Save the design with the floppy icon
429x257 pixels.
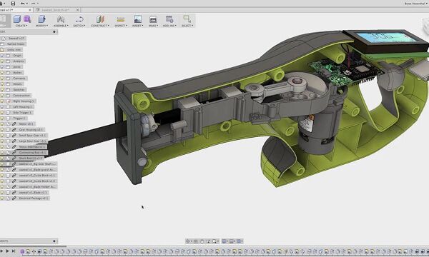(x=13, y=4)
